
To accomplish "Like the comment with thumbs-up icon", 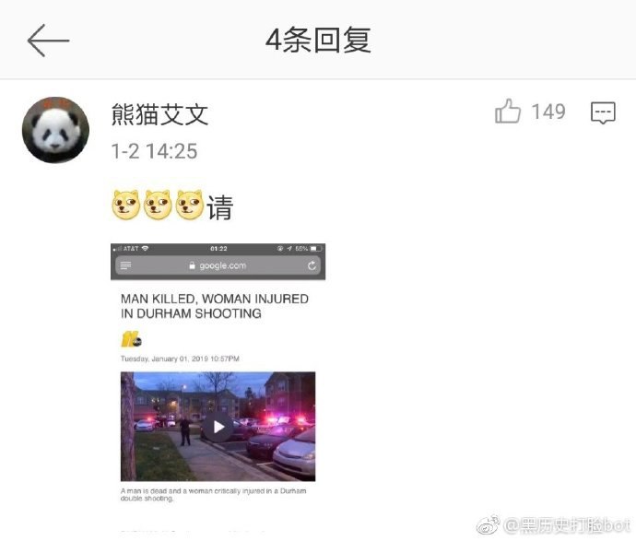I will [508, 111].
